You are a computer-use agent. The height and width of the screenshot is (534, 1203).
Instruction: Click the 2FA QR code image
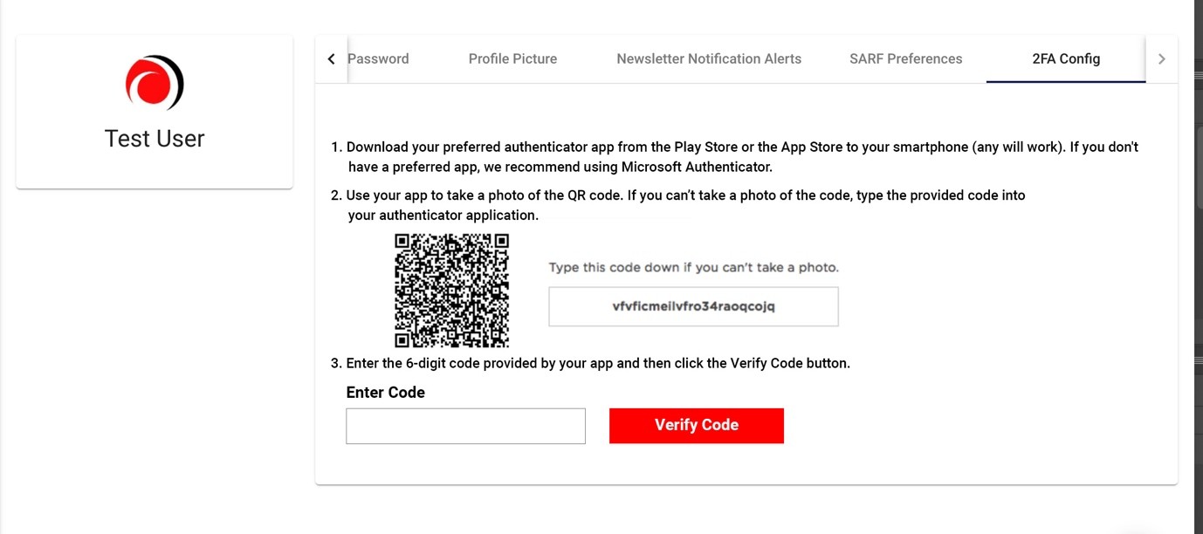(x=451, y=291)
